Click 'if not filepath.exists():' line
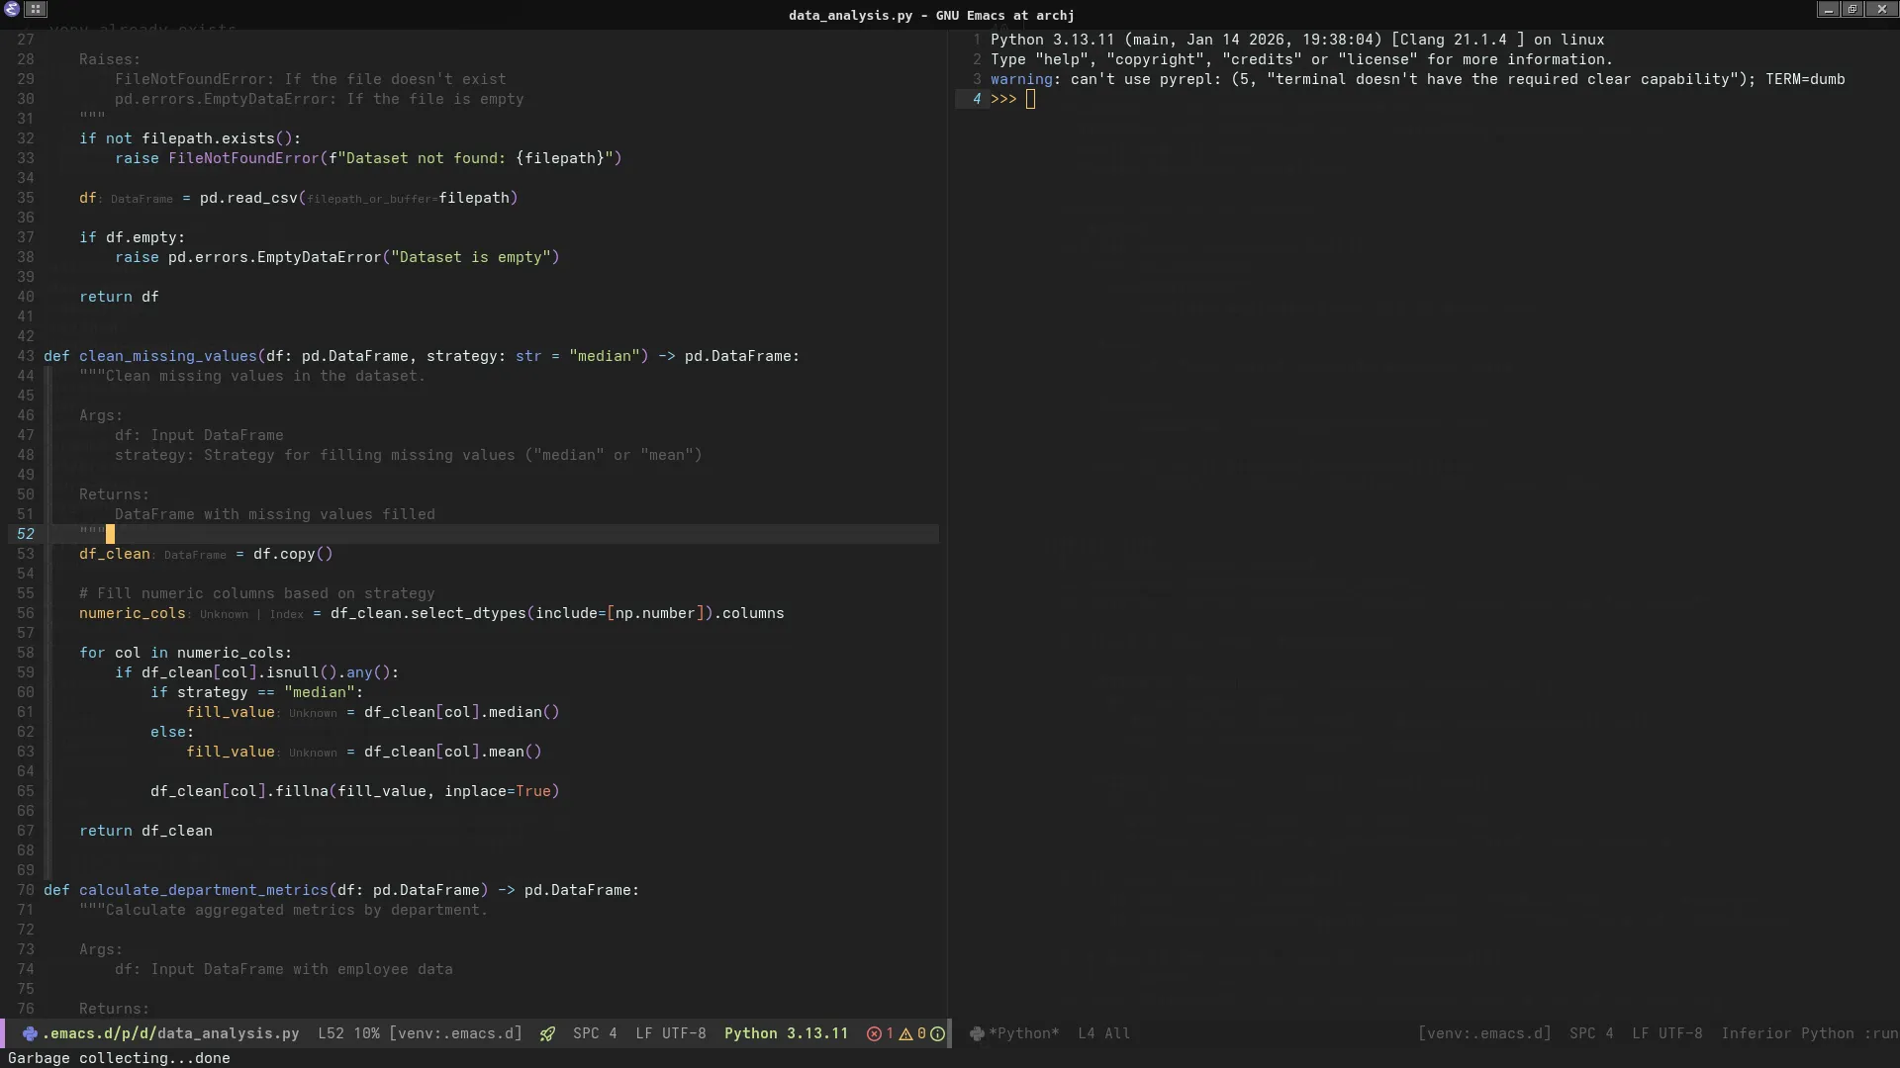 [x=190, y=138]
